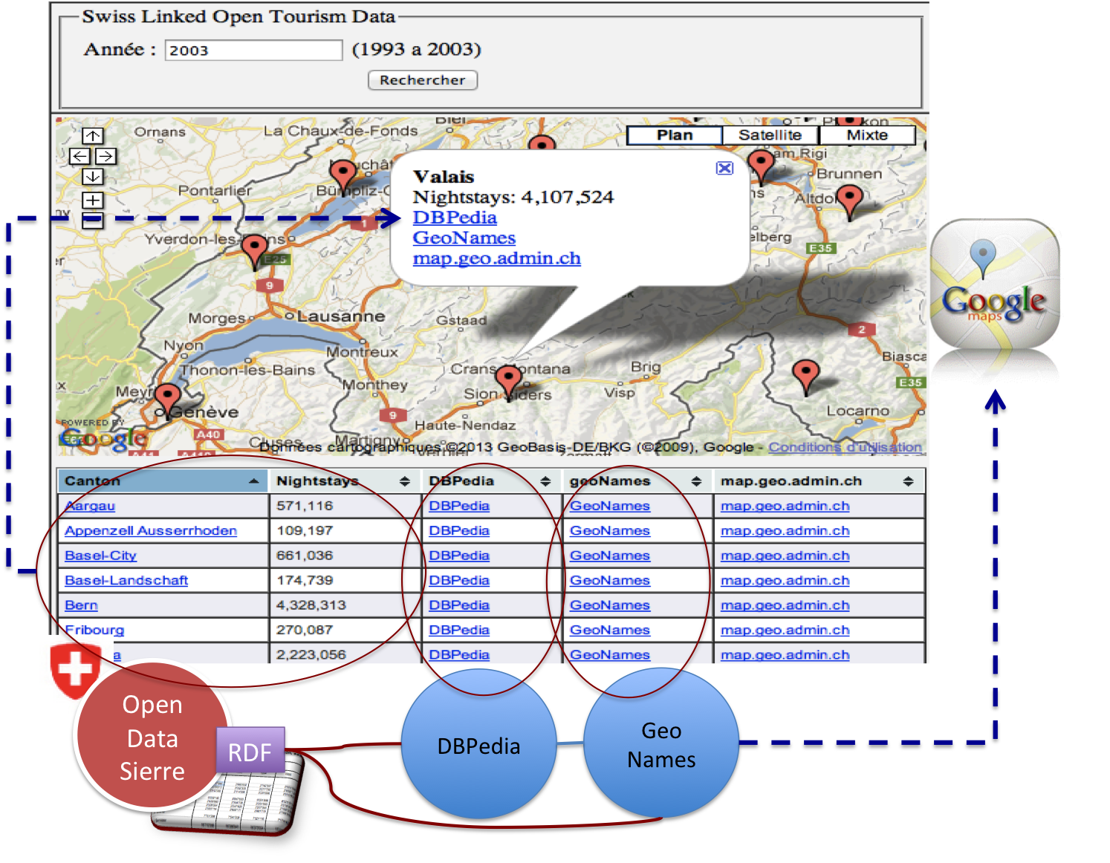Open DBPedia link in Basel-City row
This screenshot has width=1110, height=863.
[459, 556]
